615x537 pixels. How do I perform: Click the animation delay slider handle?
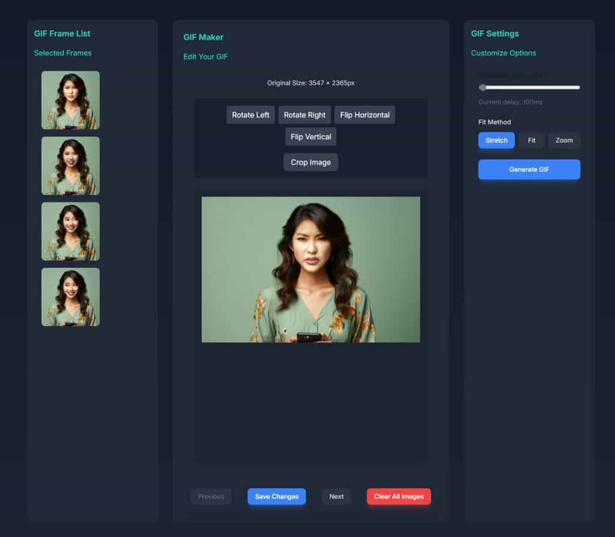click(x=482, y=88)
